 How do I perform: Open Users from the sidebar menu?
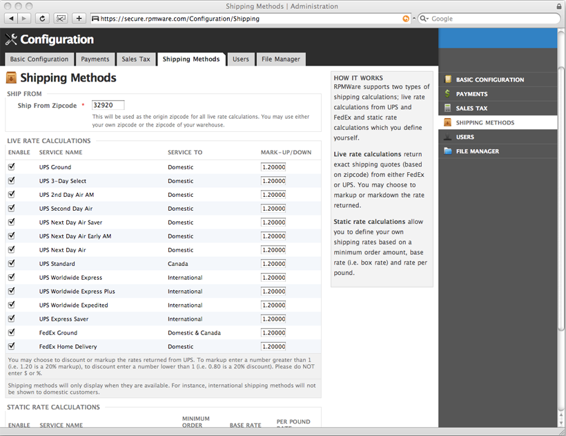click(498, 137)
